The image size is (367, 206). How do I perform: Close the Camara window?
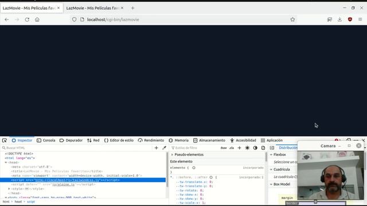[359, 146]
